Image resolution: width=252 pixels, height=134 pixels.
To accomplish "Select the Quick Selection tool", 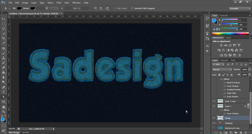I will pos(3,34).
